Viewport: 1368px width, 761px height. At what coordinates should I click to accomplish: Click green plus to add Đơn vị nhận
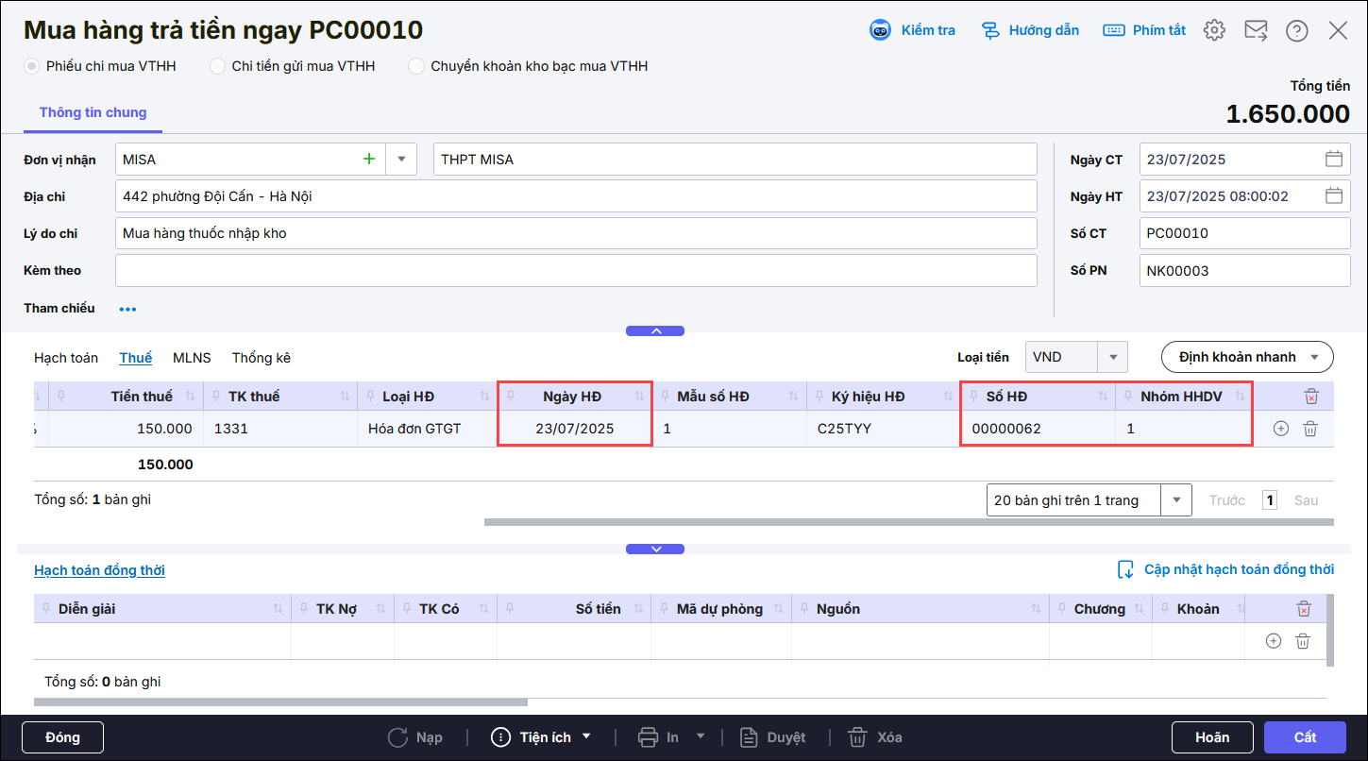tap(369, 160)
